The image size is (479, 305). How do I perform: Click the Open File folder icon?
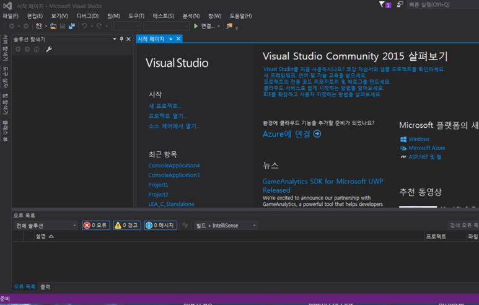pos(53,26)
